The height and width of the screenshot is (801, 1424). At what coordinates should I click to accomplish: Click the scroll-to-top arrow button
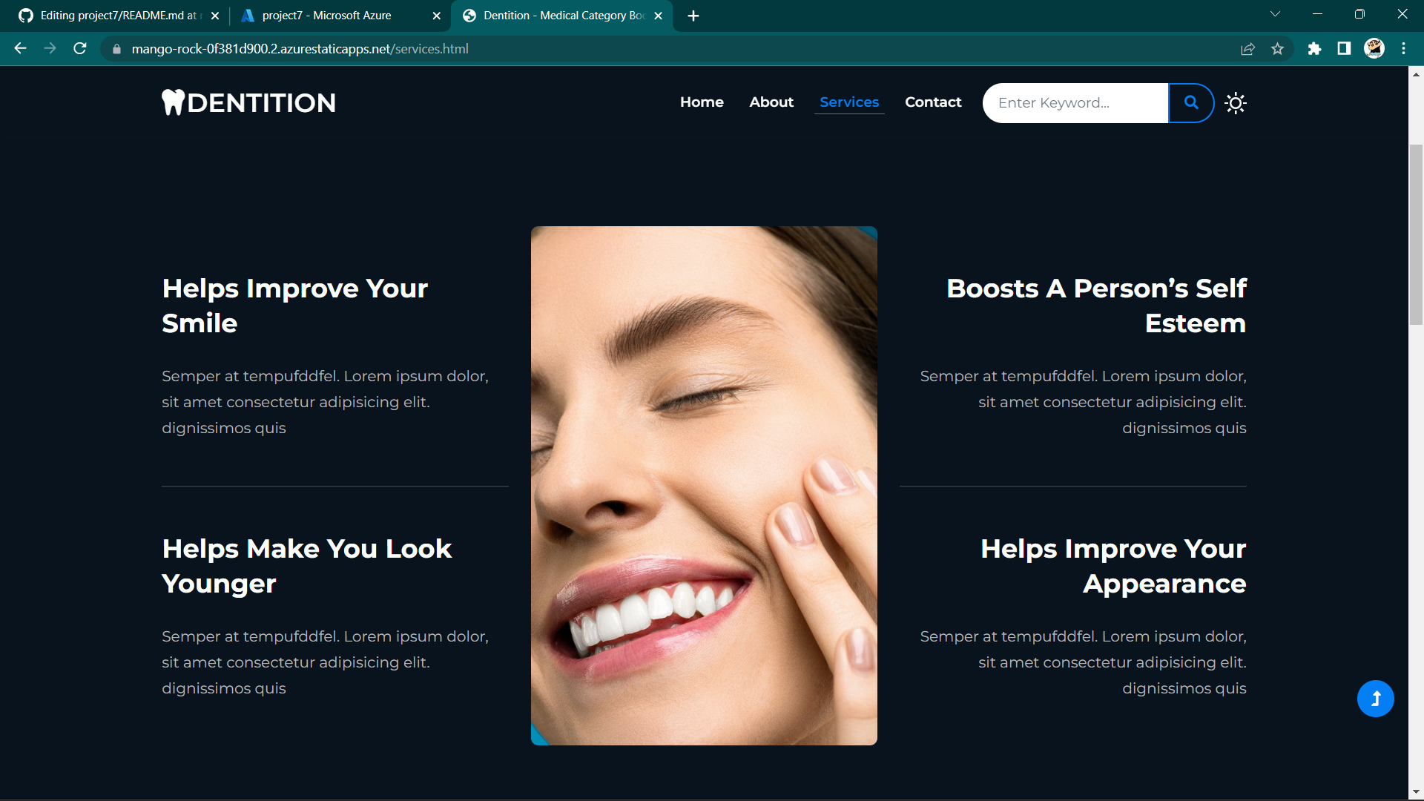pos(1375,699)
